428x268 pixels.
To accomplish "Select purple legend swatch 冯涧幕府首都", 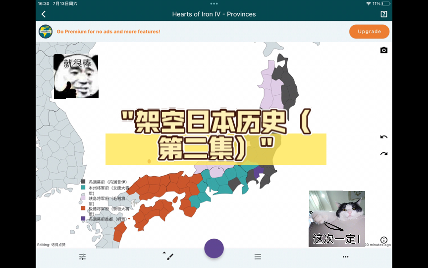I will (x=83, y=218).
